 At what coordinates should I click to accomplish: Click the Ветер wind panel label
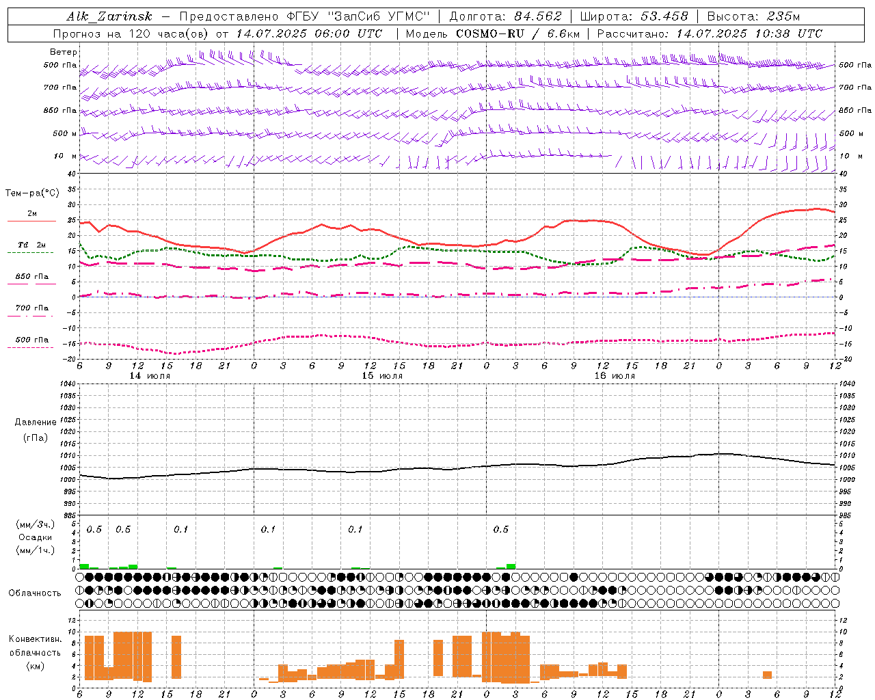point(64,52)
